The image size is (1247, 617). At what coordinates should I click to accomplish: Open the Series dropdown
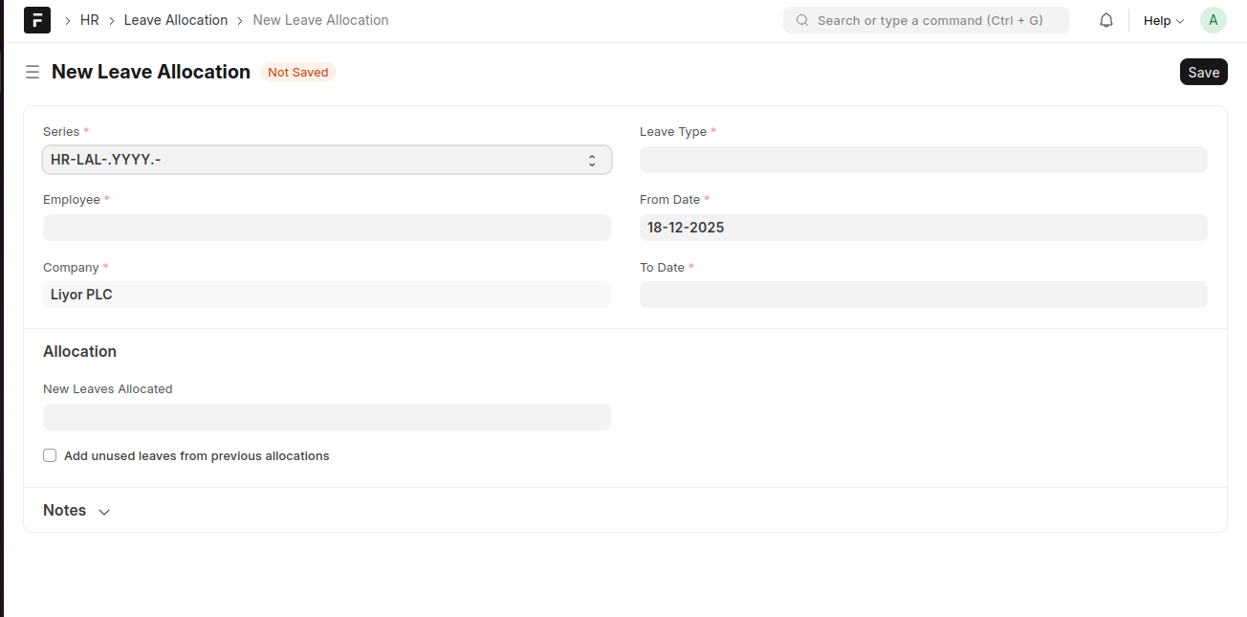coord(326,160)
